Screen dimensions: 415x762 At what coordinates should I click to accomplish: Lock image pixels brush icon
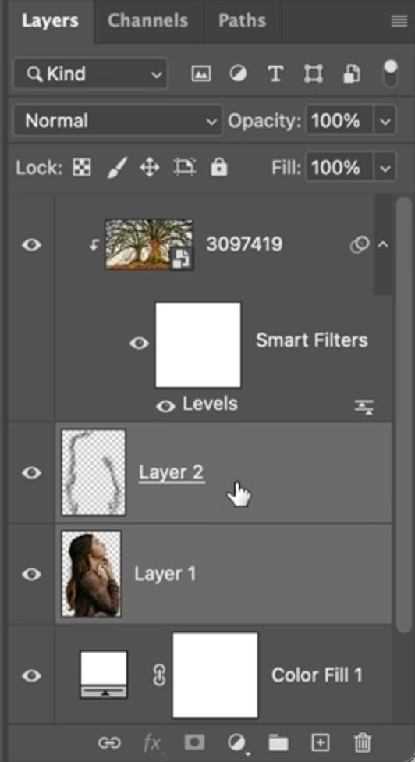click(x=116, y=168)
